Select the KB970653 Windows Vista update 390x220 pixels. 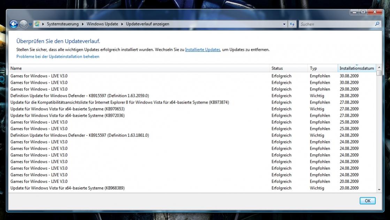(192, 109)
